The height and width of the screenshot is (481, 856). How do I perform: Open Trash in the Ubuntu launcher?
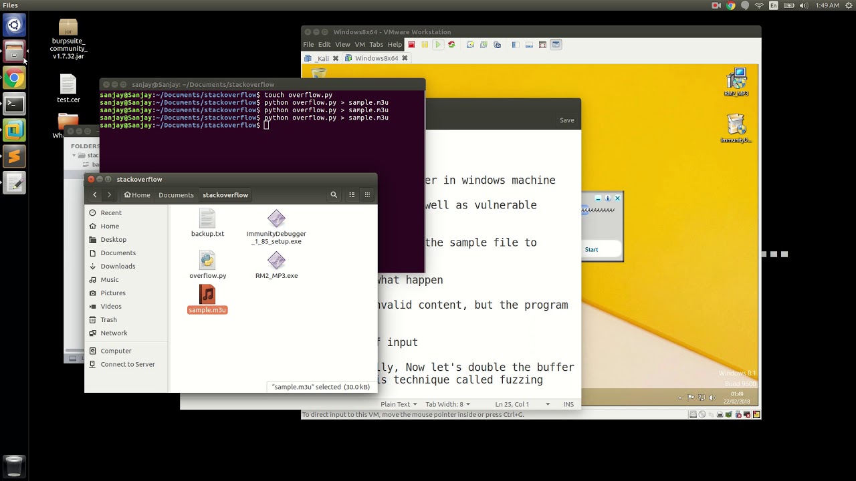click(14, 466)
